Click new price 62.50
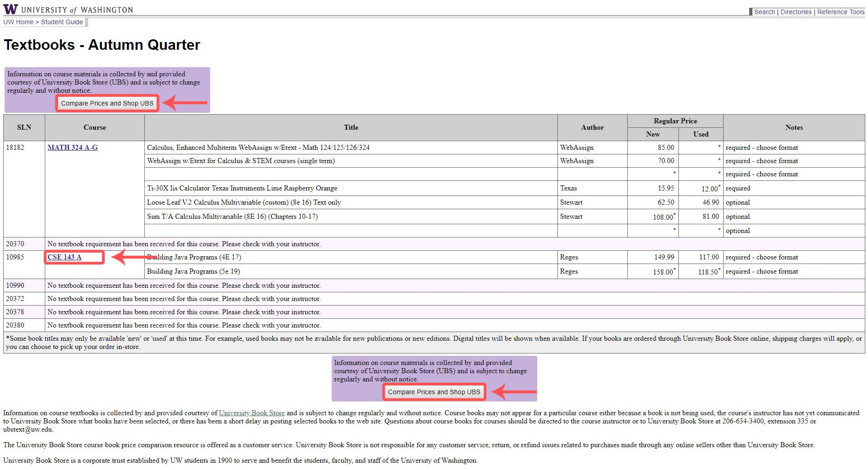 tap(666, 202)
